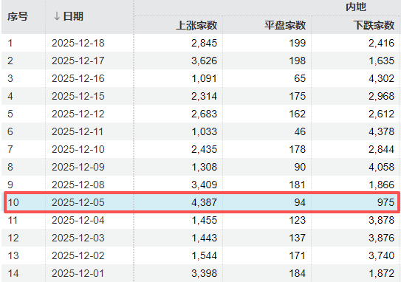Click falling count 2,844
Image resolution: width=401 pixels, height=282 pixels.
381,149
